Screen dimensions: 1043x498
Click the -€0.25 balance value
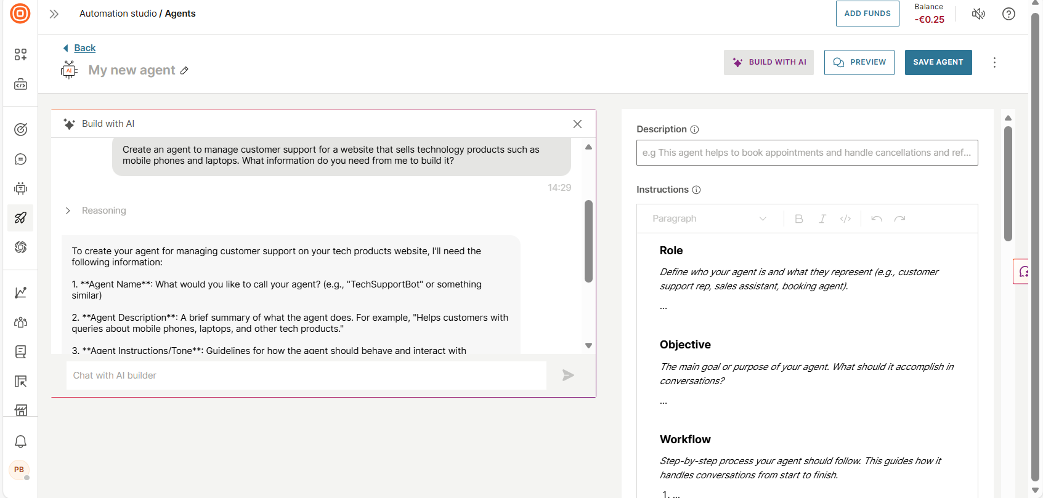click(x=929, y=19)
